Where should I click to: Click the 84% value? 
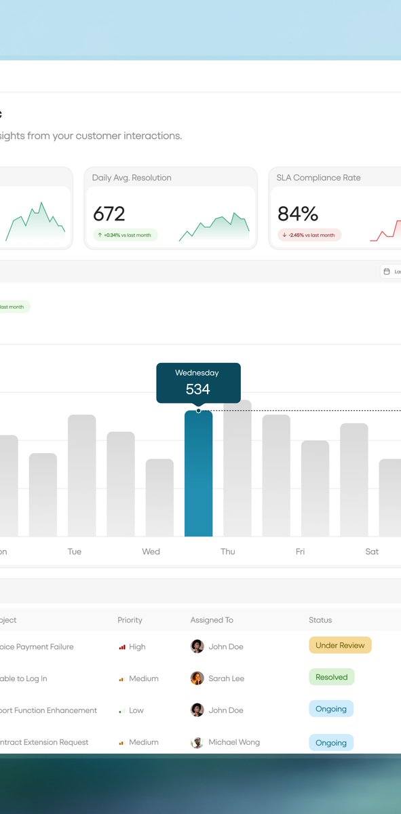298,214
